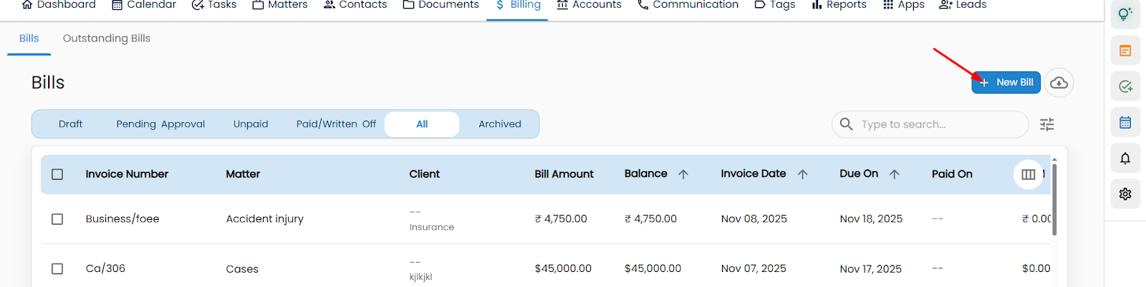1146x287 pixels.
Task: Sort by Balance column arrow
Action: pos(683,174)
